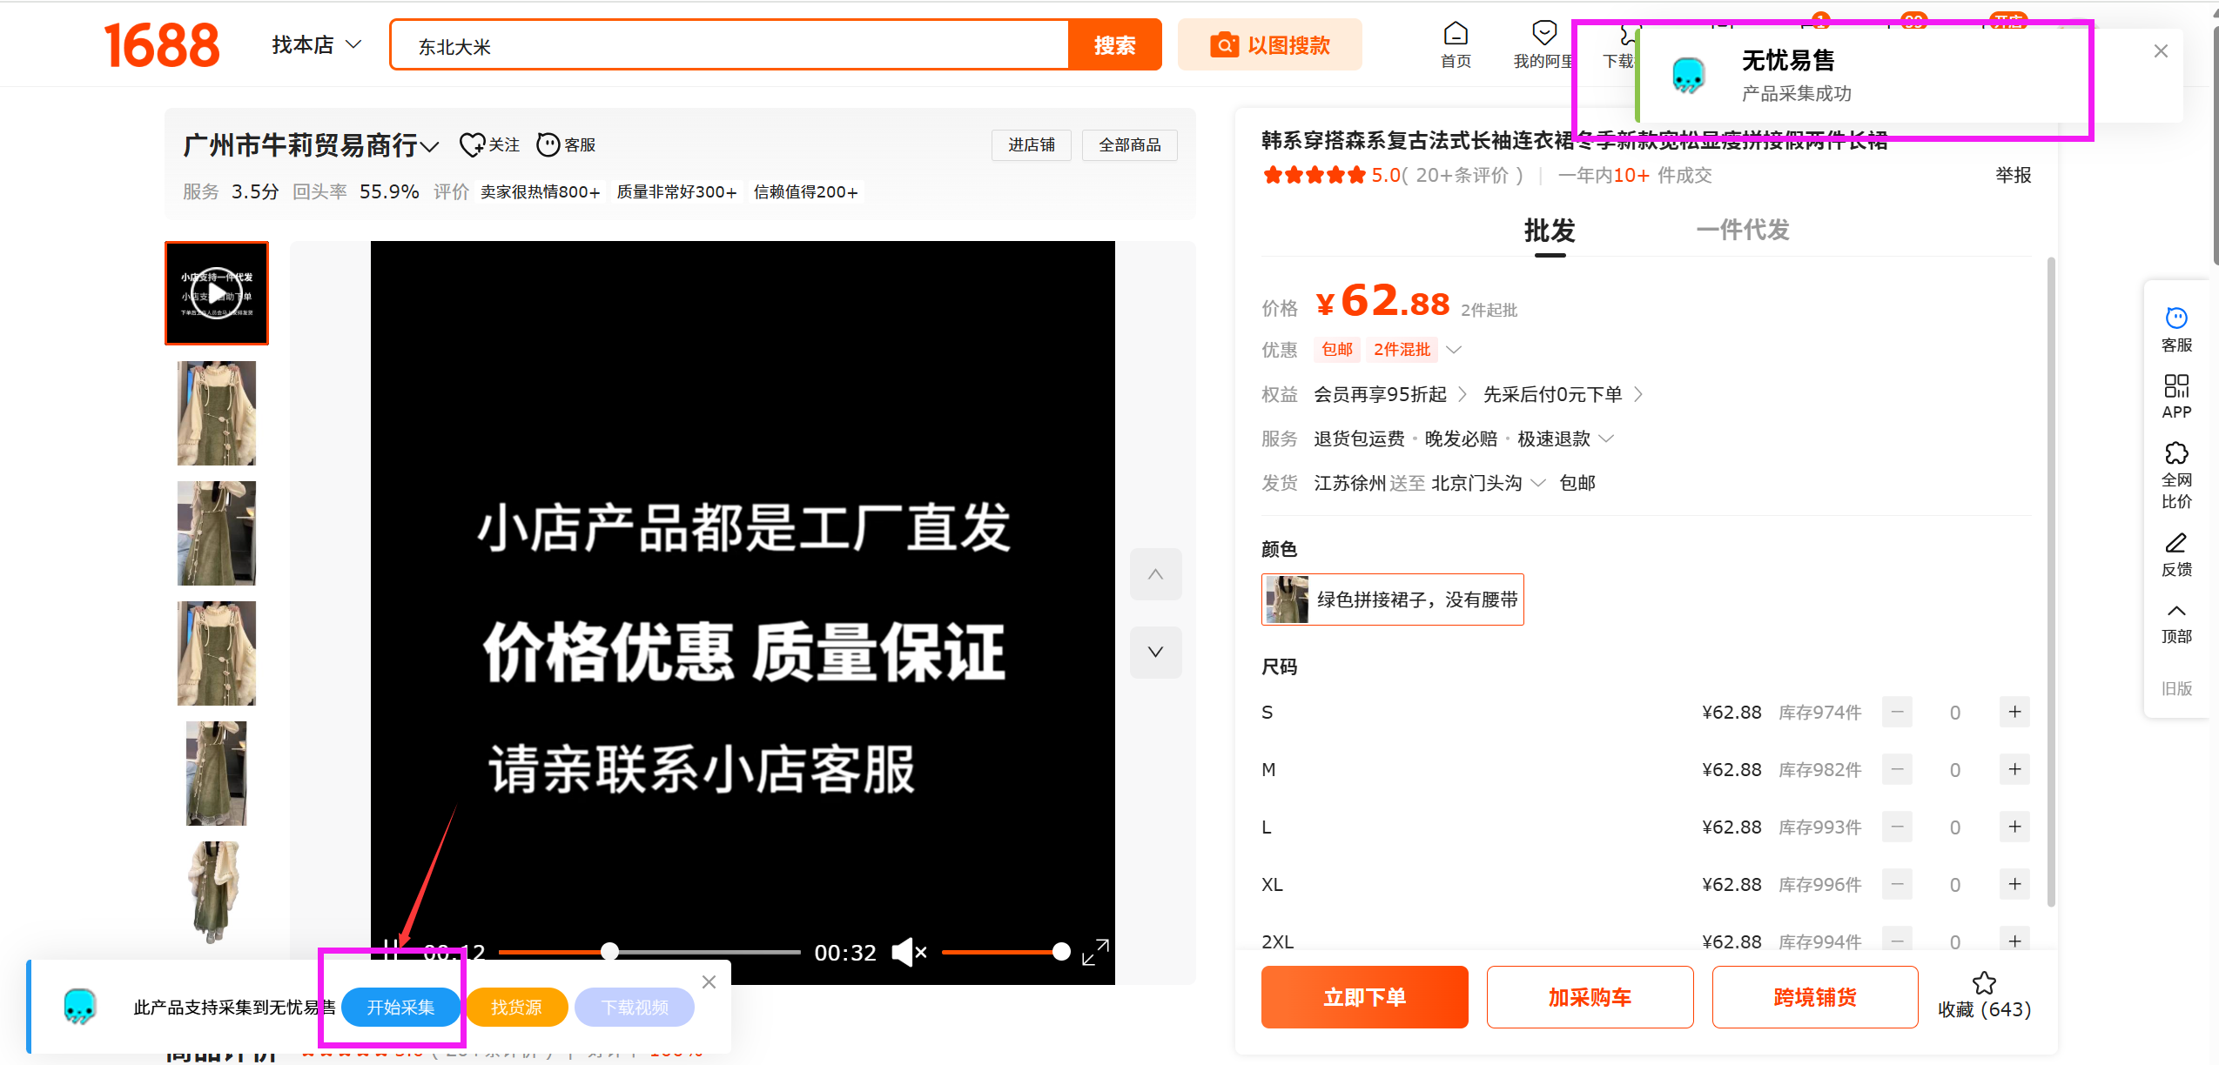
Task: Open the 反馈 feedback icon
Action: coord(2175,544)
